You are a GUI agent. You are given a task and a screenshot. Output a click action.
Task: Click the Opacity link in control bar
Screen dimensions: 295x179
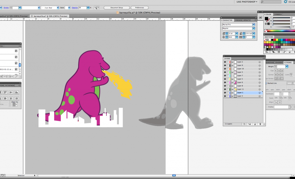(x=75, y=8)
